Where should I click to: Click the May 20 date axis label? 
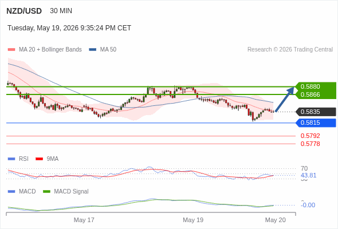276,220
